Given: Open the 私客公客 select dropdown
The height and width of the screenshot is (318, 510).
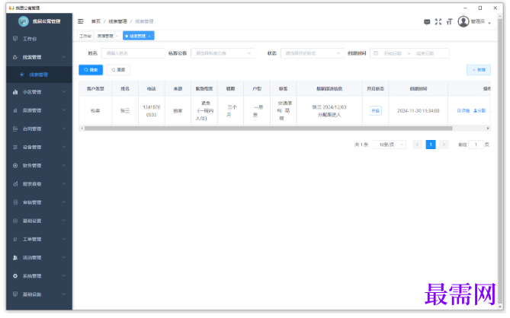Looking at the screenshot, I should (x=223, y=53).
